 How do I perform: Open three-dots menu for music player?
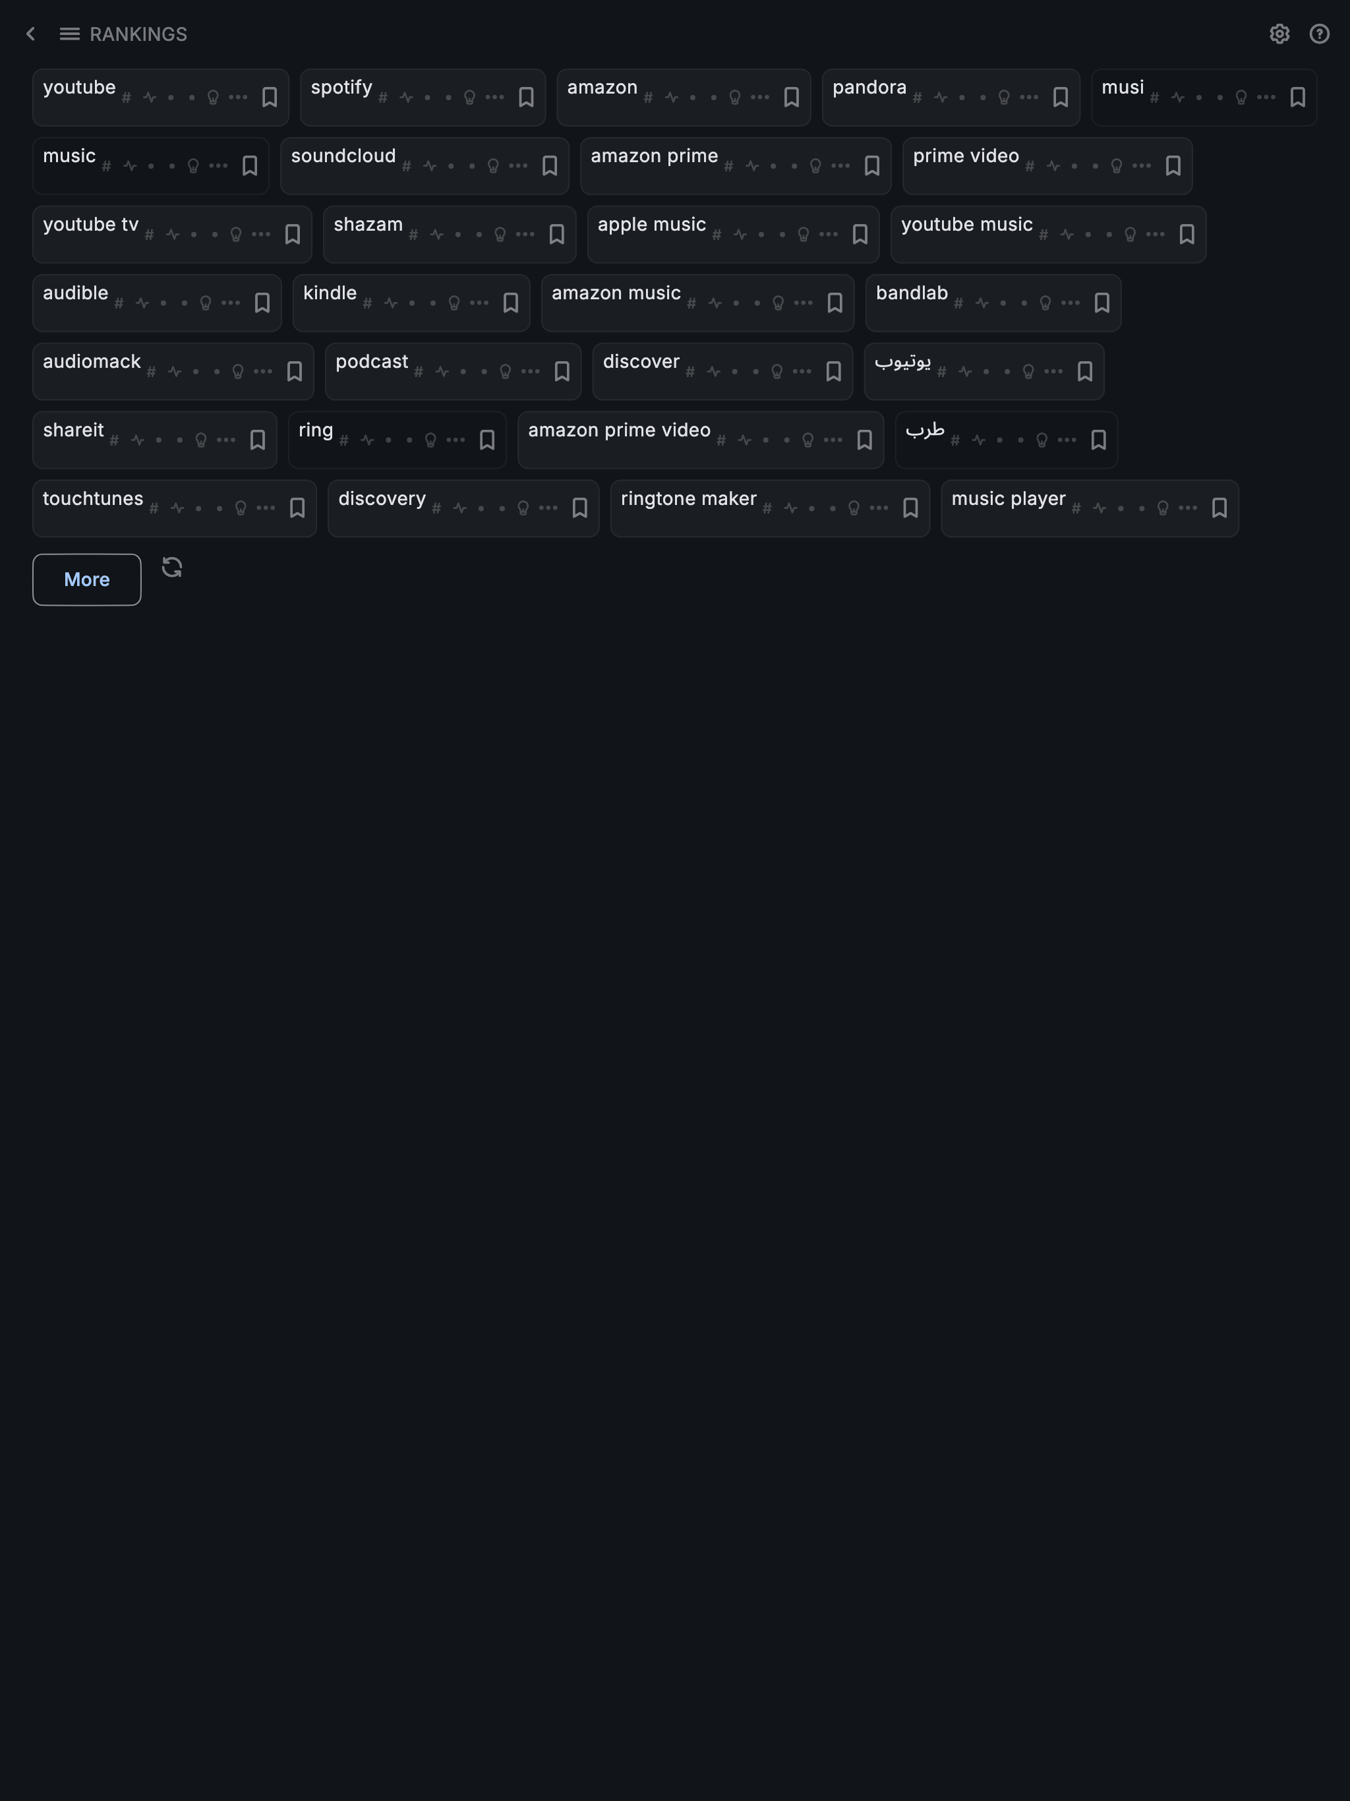(1188, 508)
